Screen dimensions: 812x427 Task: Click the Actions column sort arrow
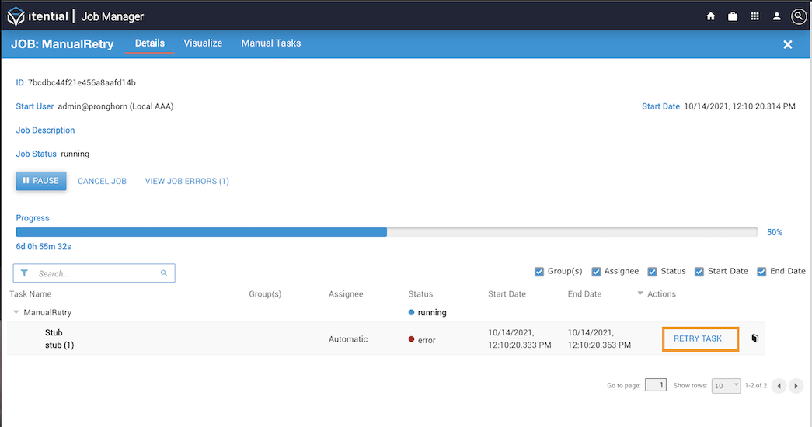tap(640, 293)
